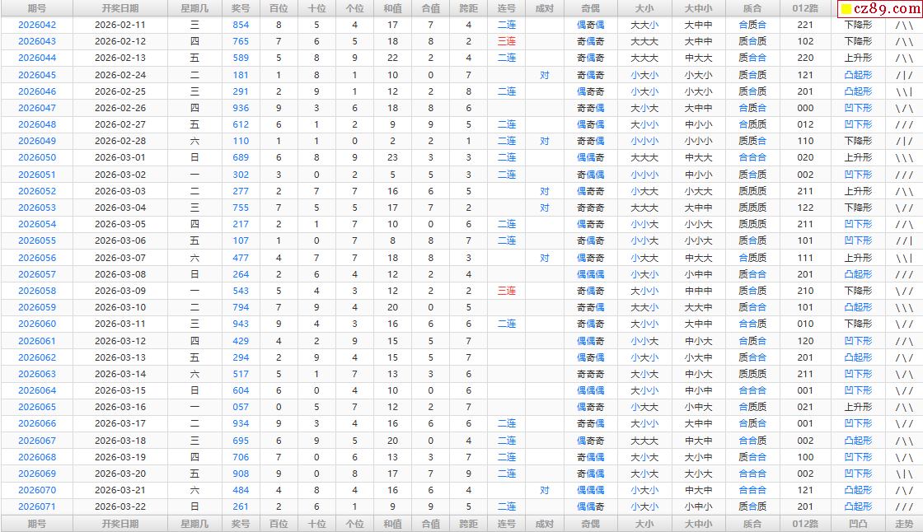The height and width of the screenshot is (532, 923).
Task: Click 期号 column header in top row
Action: coord(37,8)
